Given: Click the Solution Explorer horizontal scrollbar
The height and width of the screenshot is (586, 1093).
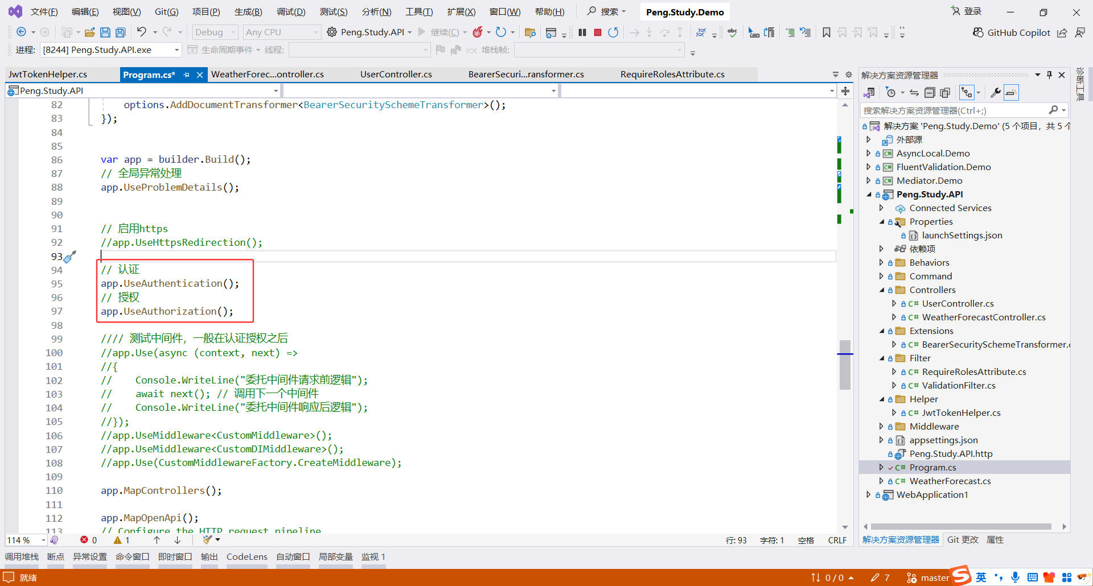Looking at the screenshot, I should [x=961, y=526].
